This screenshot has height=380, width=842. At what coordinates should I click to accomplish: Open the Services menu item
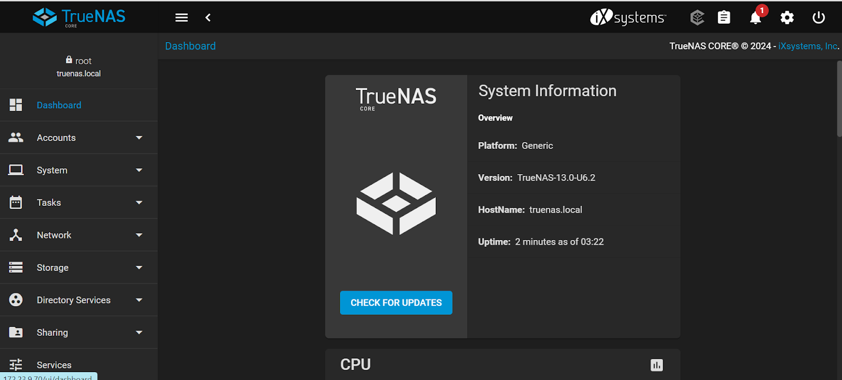(x=79, y=365)
